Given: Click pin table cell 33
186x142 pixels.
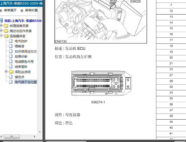Looking at the screenshot, I should [171, 93].
